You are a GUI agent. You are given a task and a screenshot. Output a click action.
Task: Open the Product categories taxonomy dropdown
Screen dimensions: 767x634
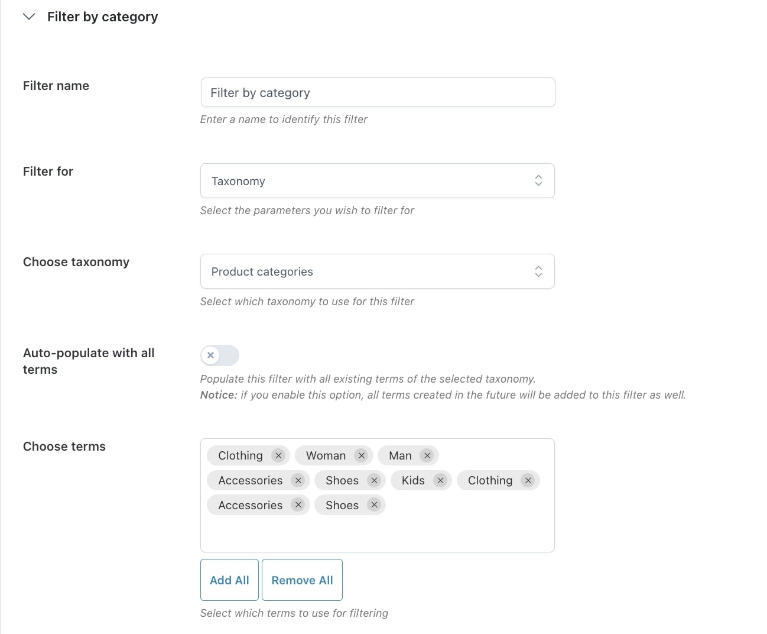click(378, 271)
